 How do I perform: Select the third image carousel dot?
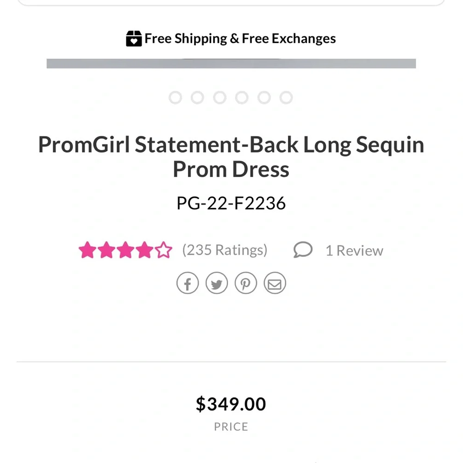(x=219, y=98)
